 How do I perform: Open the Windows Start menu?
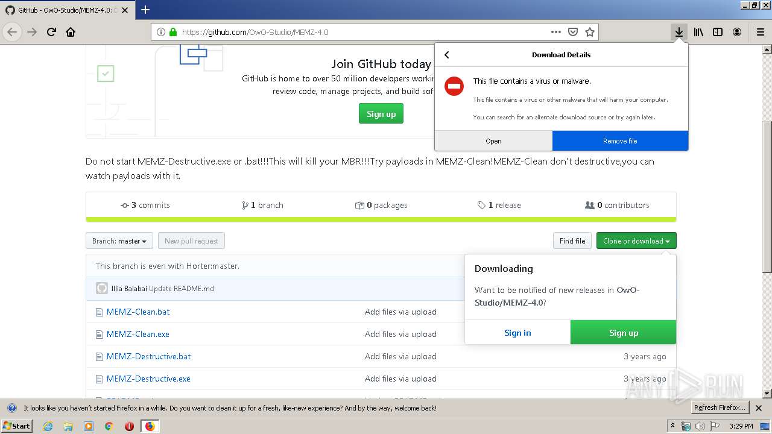17,426
